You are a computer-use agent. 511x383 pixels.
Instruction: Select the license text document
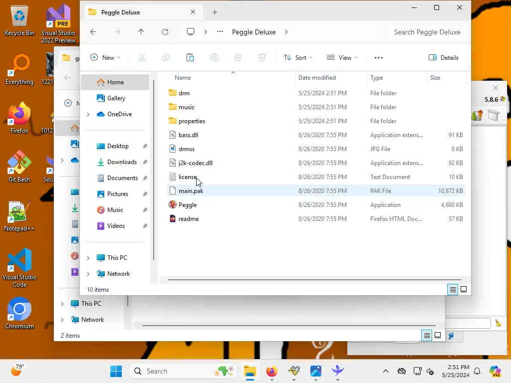[x=316, y=177]
